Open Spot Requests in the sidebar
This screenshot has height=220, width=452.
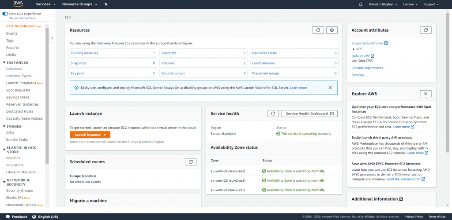18,90
